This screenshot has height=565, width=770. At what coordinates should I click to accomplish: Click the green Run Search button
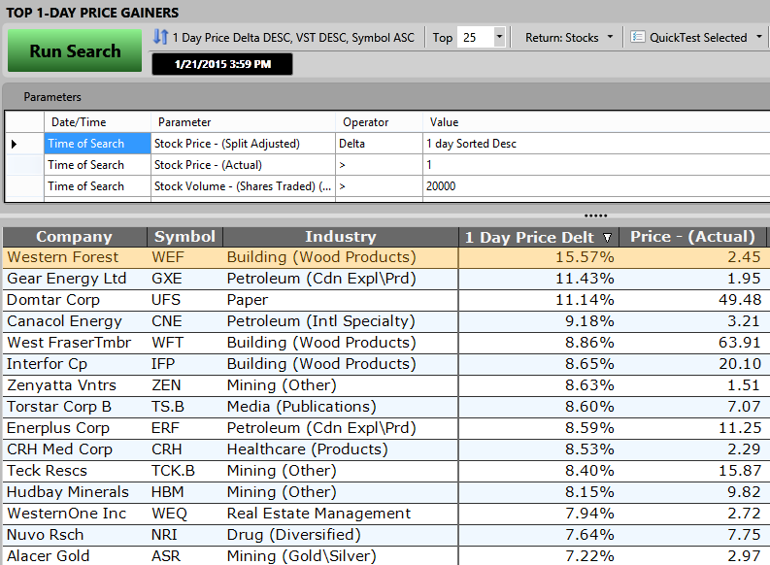[x=75, y=50]
